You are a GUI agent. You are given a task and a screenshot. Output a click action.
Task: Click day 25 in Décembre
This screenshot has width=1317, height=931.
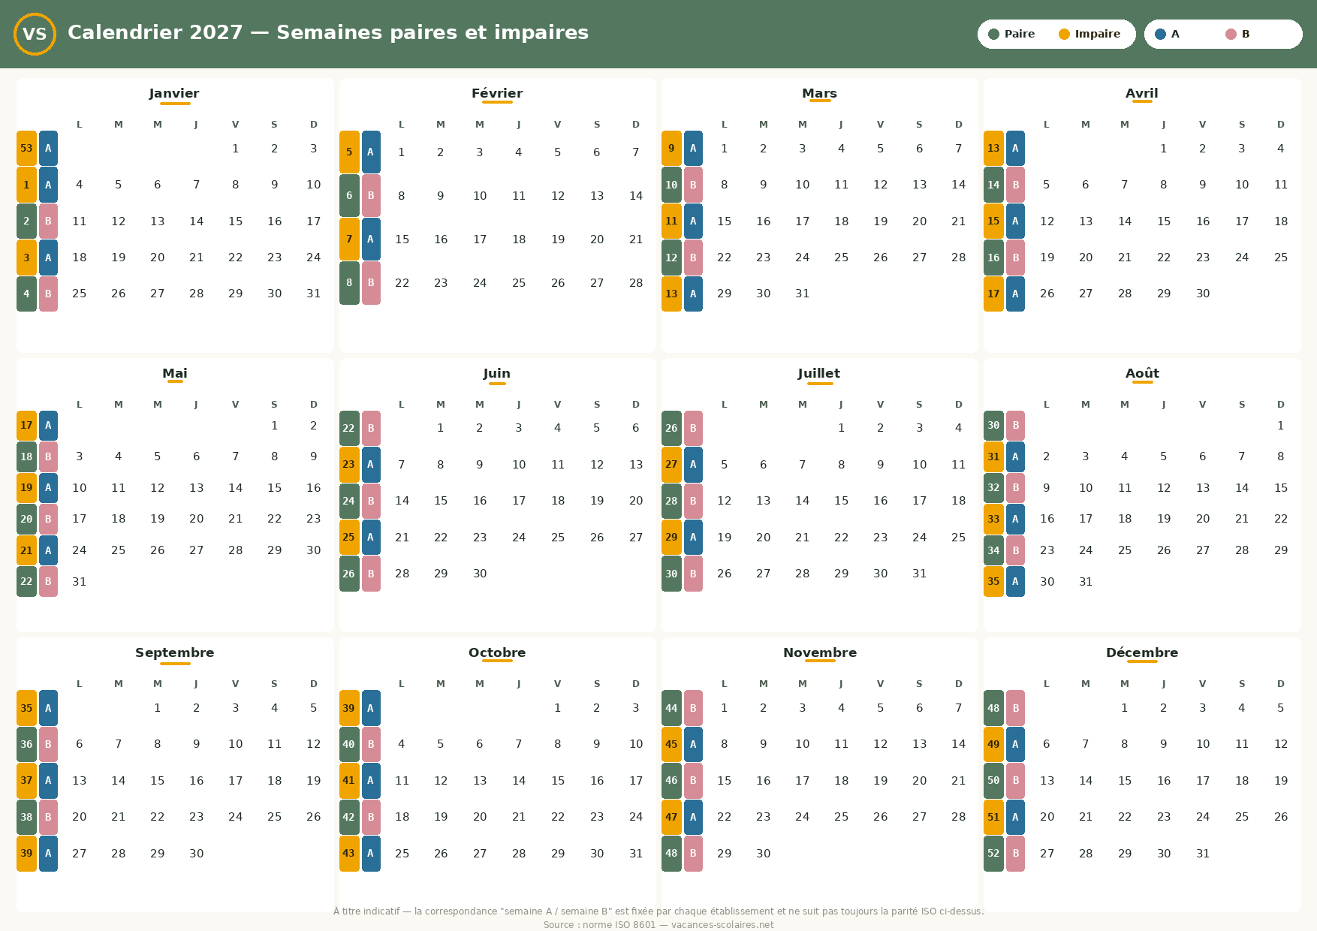point(1242,817)
